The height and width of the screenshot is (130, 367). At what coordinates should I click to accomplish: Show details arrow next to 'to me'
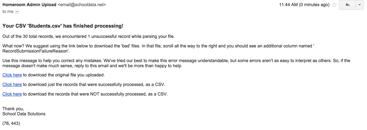pyautogui.click(x=17, y=12)
